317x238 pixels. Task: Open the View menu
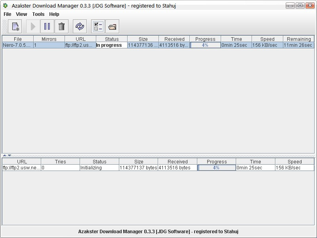21,14
